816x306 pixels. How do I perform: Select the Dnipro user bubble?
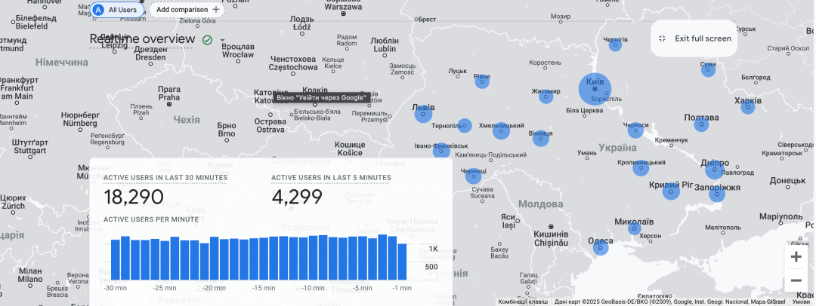click(x=716, y=167)
